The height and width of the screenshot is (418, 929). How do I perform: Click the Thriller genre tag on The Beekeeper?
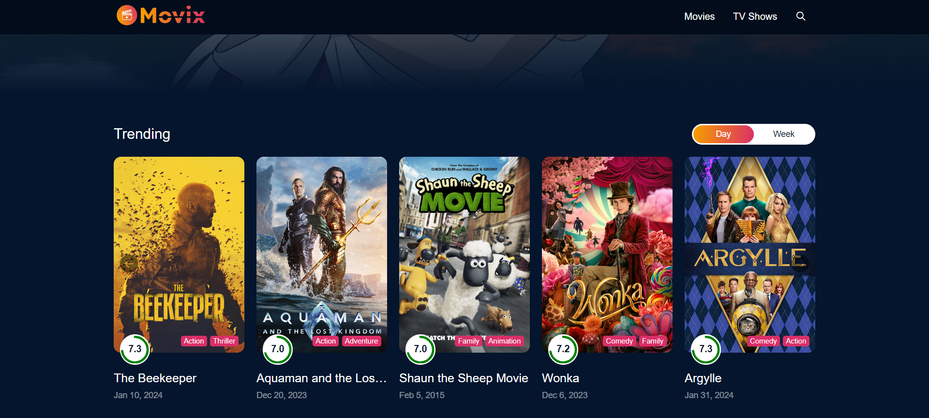tap(225, 341)
